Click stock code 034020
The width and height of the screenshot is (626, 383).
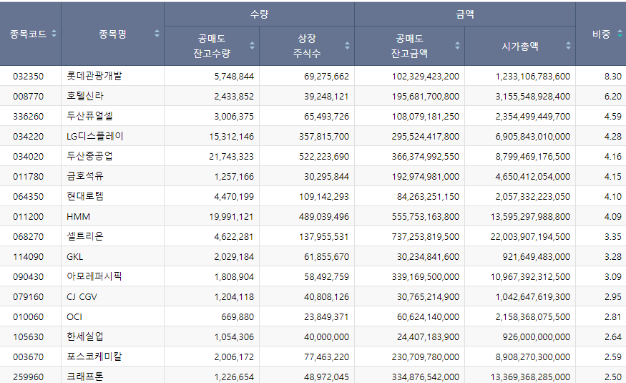(29, 156)
